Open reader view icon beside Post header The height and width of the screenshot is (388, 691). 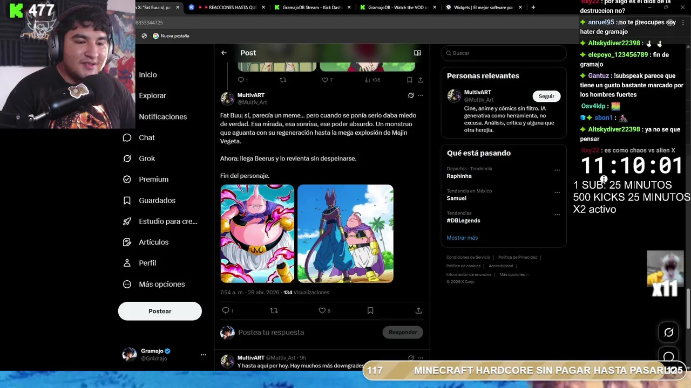point(417,53)
